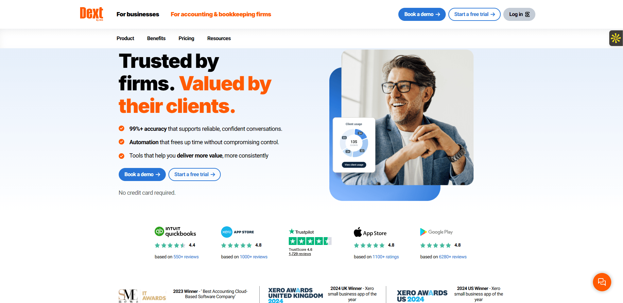Expand the Resources menu
The width and height of the screenshot is (623, 303).
(x=219, y=38)
